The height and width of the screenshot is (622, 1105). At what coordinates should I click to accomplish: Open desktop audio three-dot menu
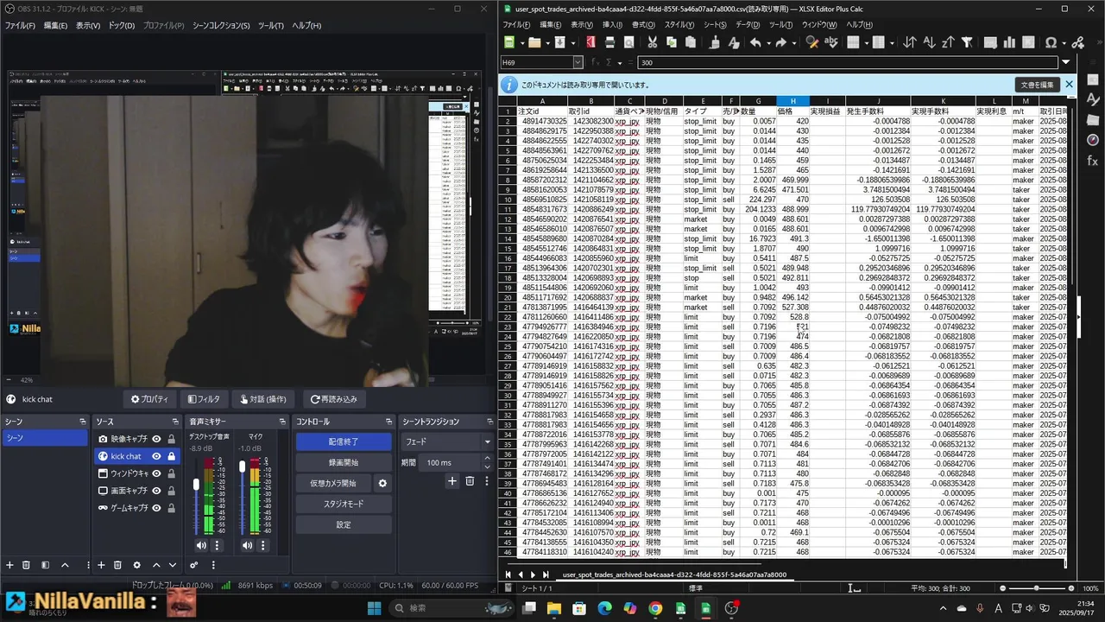coord(217,545)
